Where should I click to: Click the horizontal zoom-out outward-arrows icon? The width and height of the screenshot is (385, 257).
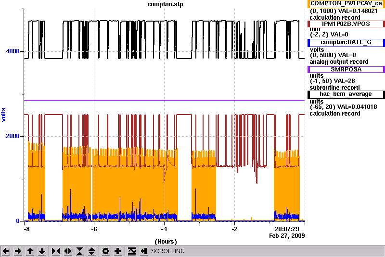click(x=68, y=251)
